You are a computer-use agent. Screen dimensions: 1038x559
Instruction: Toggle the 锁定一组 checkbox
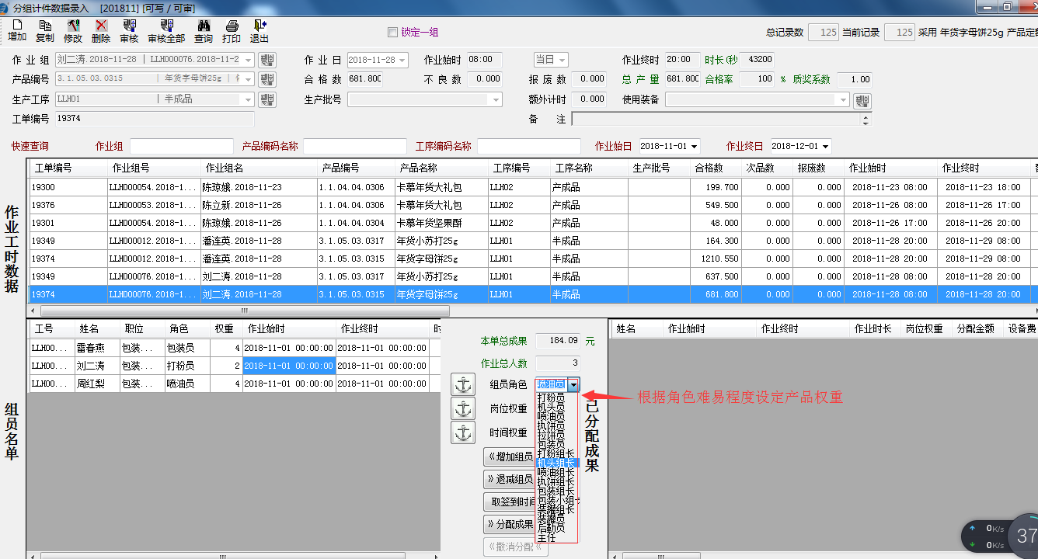392,33
